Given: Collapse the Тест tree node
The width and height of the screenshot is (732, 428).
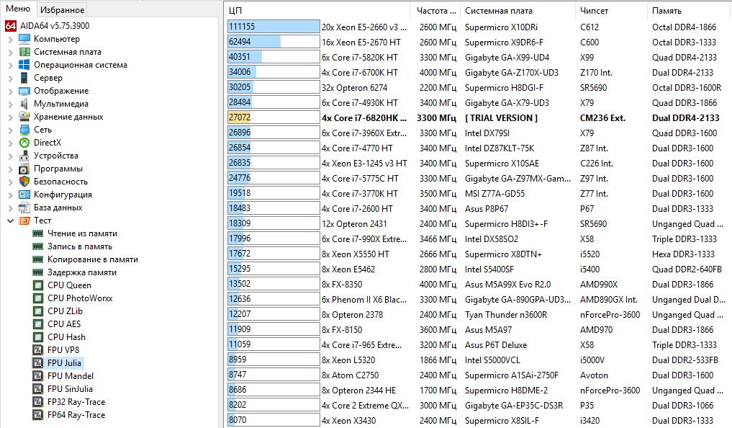Looking at the screenshot, I should pyautogui.click(x=10, y=220).
